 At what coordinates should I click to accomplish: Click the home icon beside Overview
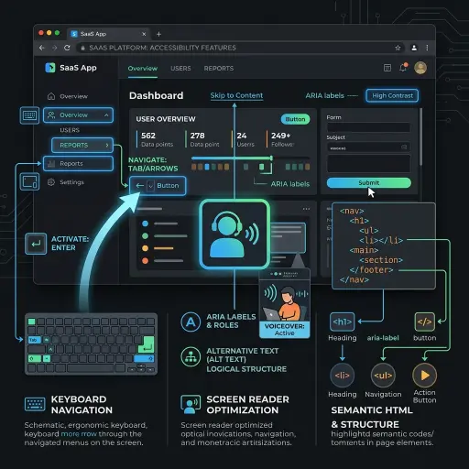coord(51,96)
